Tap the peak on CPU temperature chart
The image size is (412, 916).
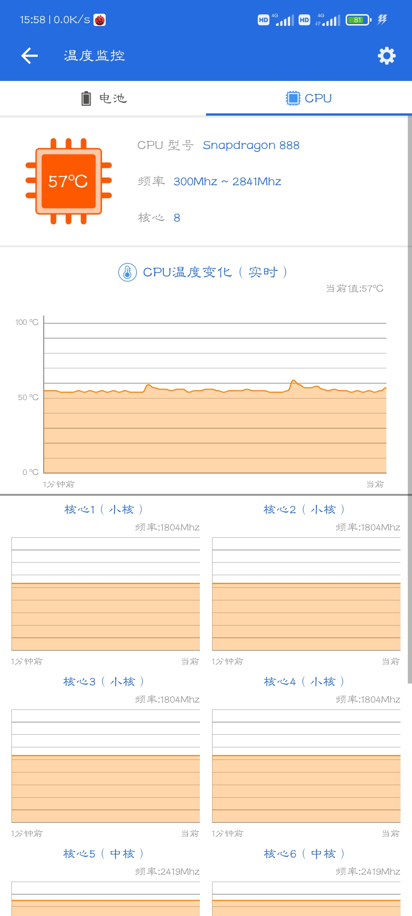coord(293,381)
